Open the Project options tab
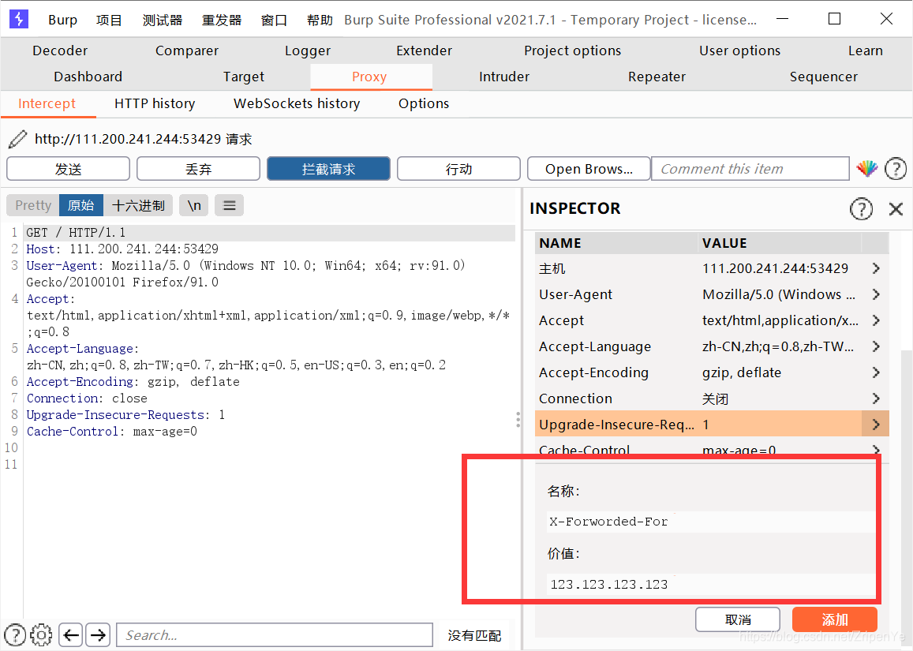Image resolution: width=913 pixels, height=651 pixels. (572, 51)
